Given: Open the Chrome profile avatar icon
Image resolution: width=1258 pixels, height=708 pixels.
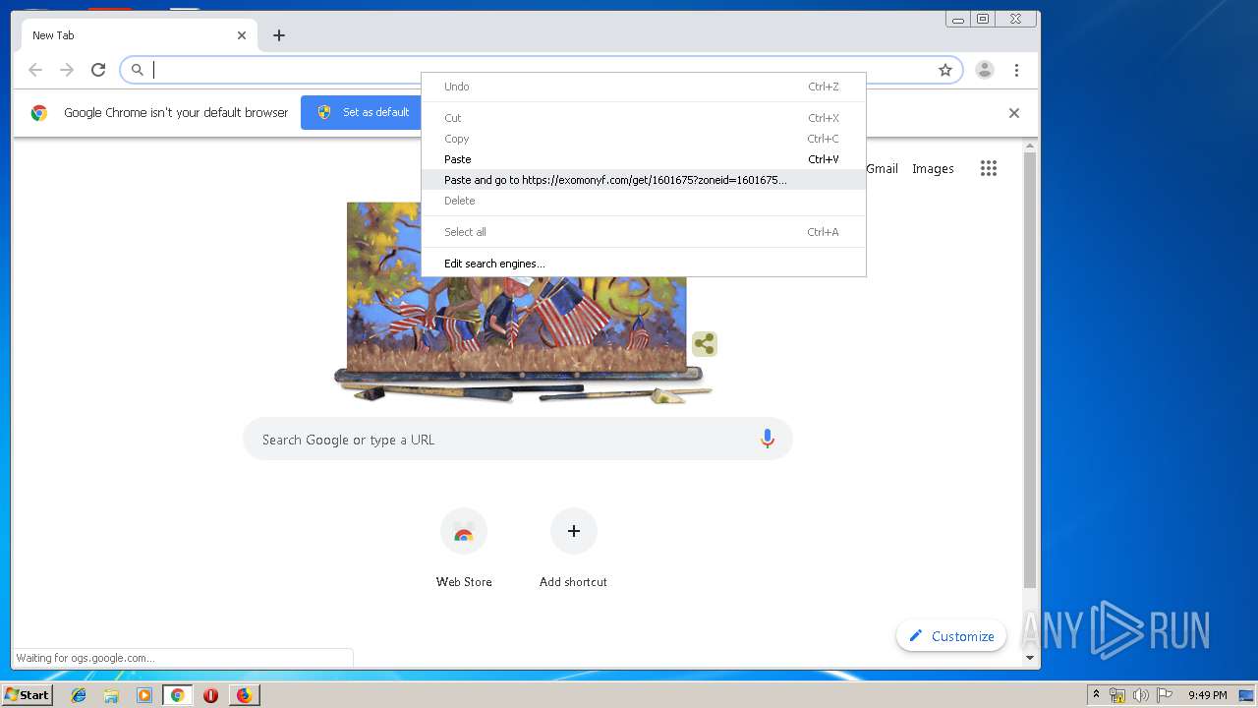Looking at the screenshot, I should [x=985, y=70].
